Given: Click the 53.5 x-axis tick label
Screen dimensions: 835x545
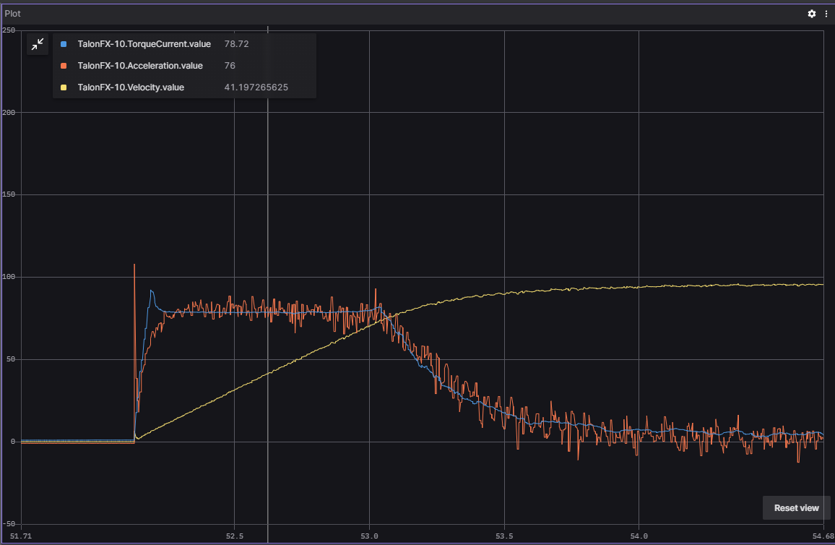Looking at the screenshot, I should click(504, 536).
